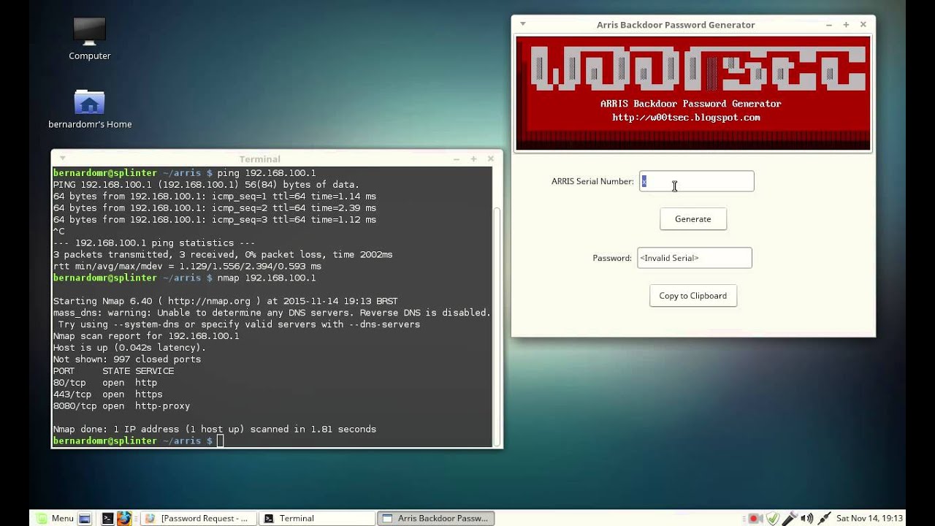Screen dimensions: 935x526
Task: Click the Copy to Clipboard button
Action: click(692, 296)
